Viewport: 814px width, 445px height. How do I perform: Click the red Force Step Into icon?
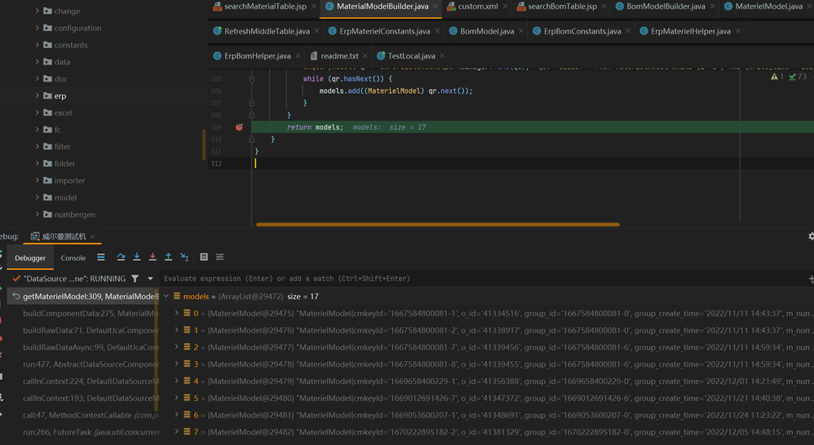pyautogui.click(x=153, y=257)
